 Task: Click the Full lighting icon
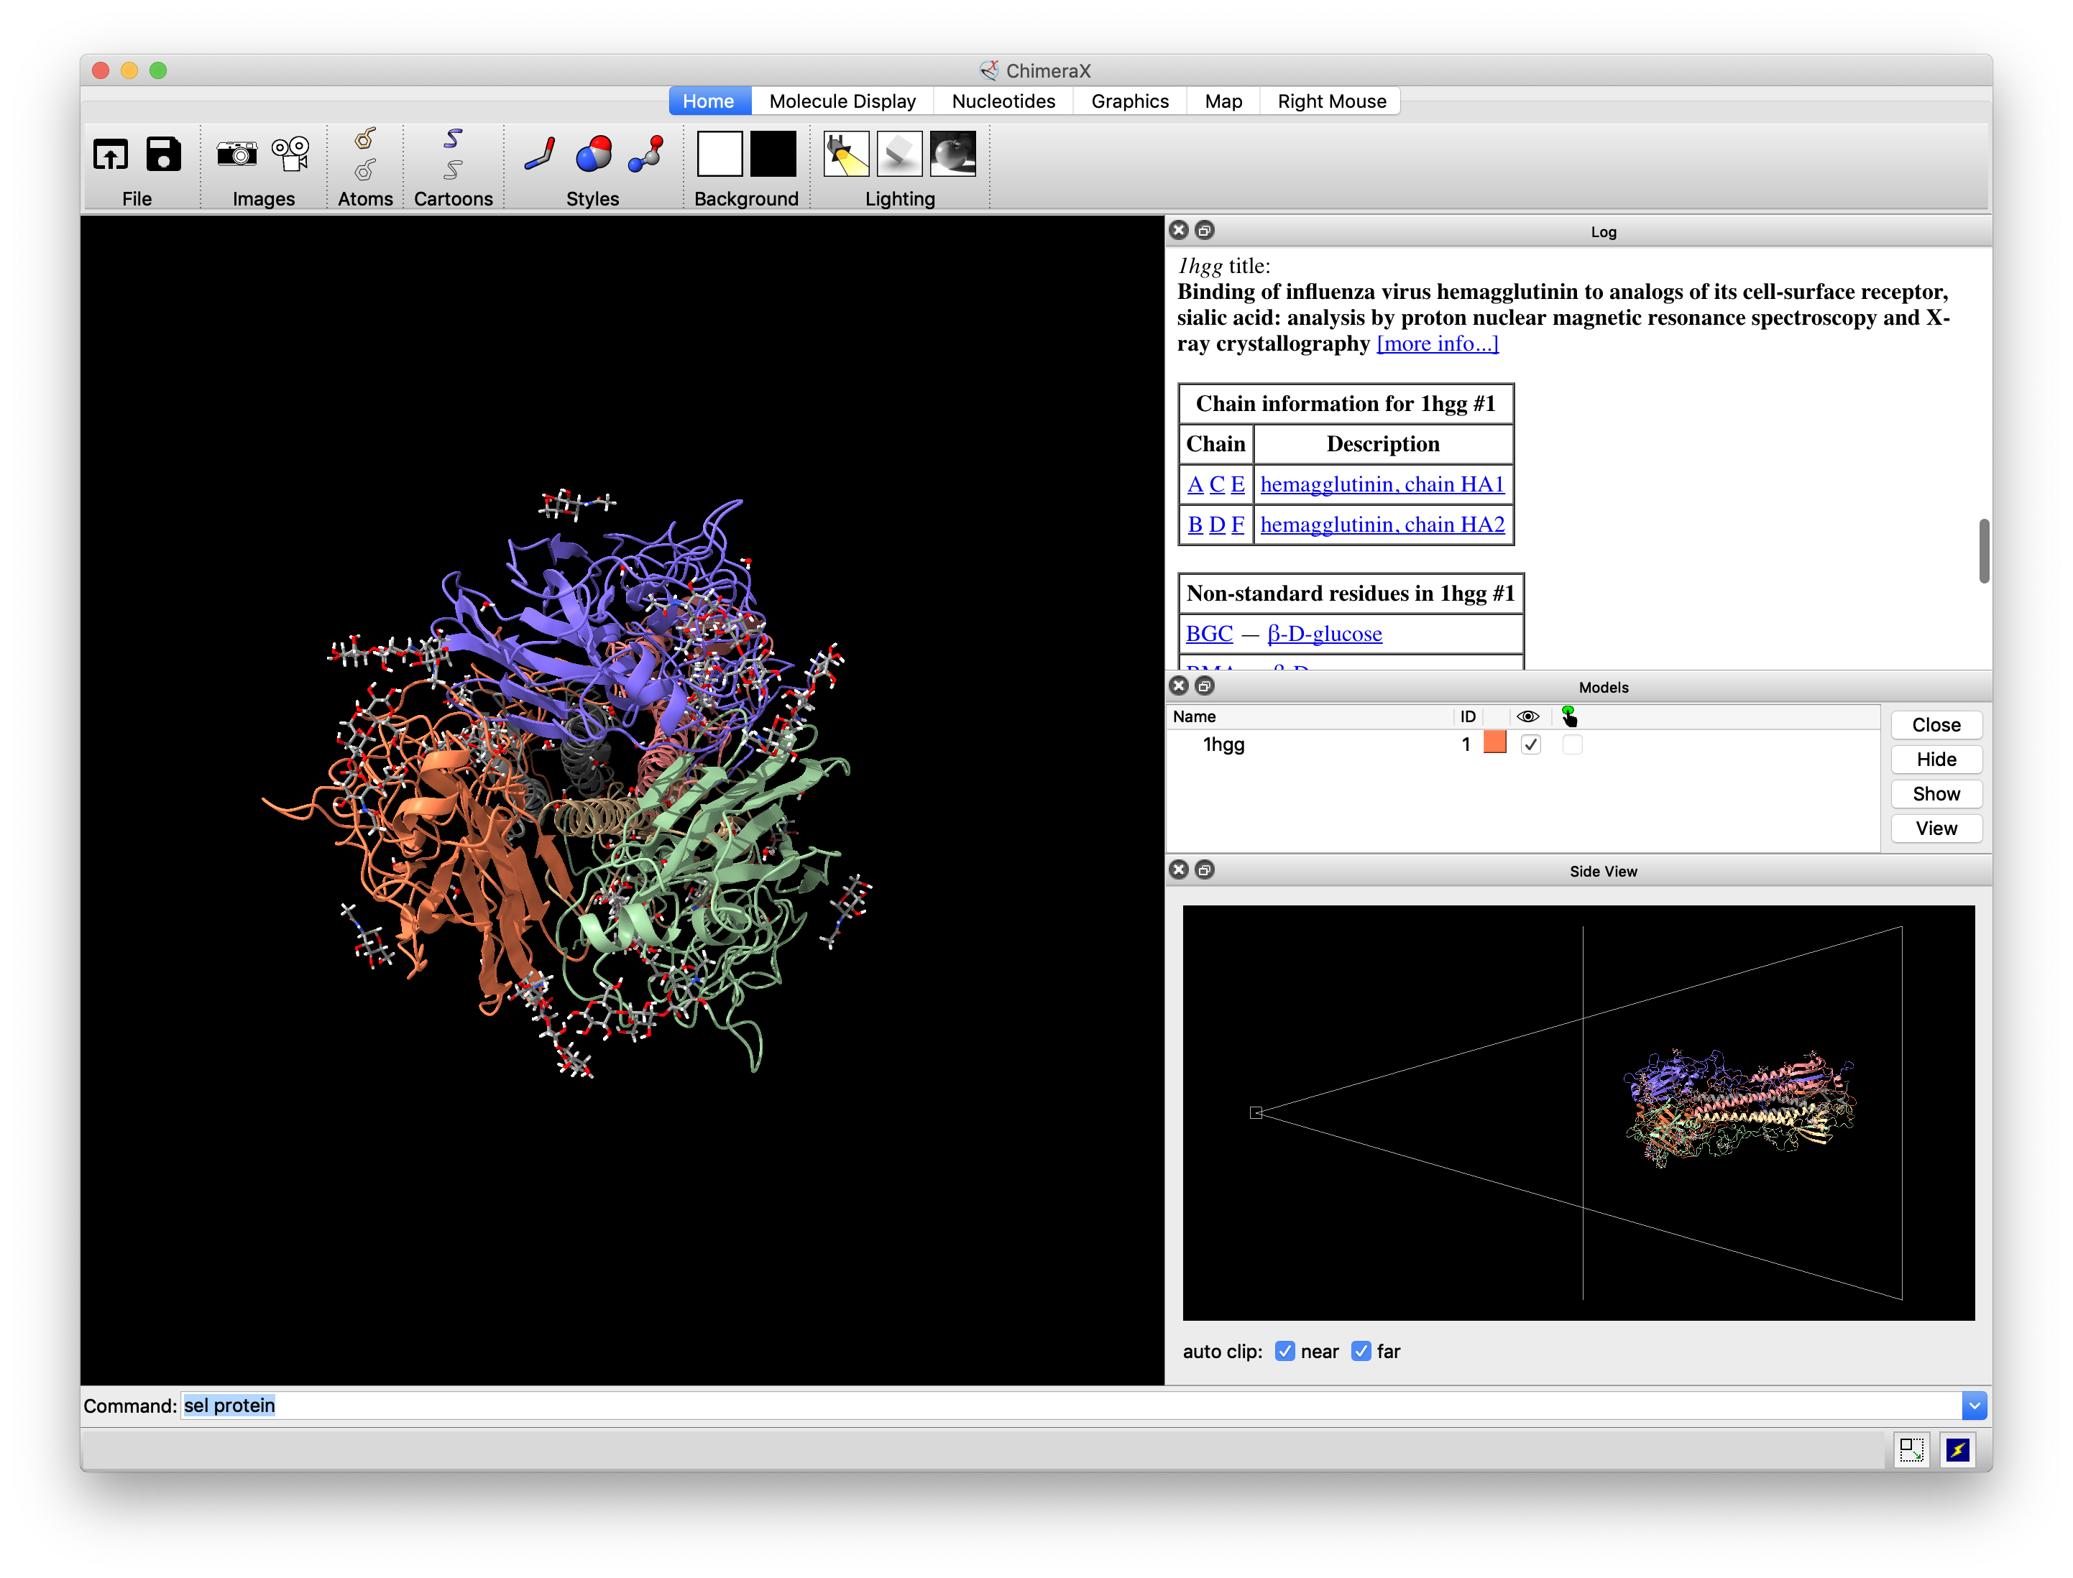953,153
